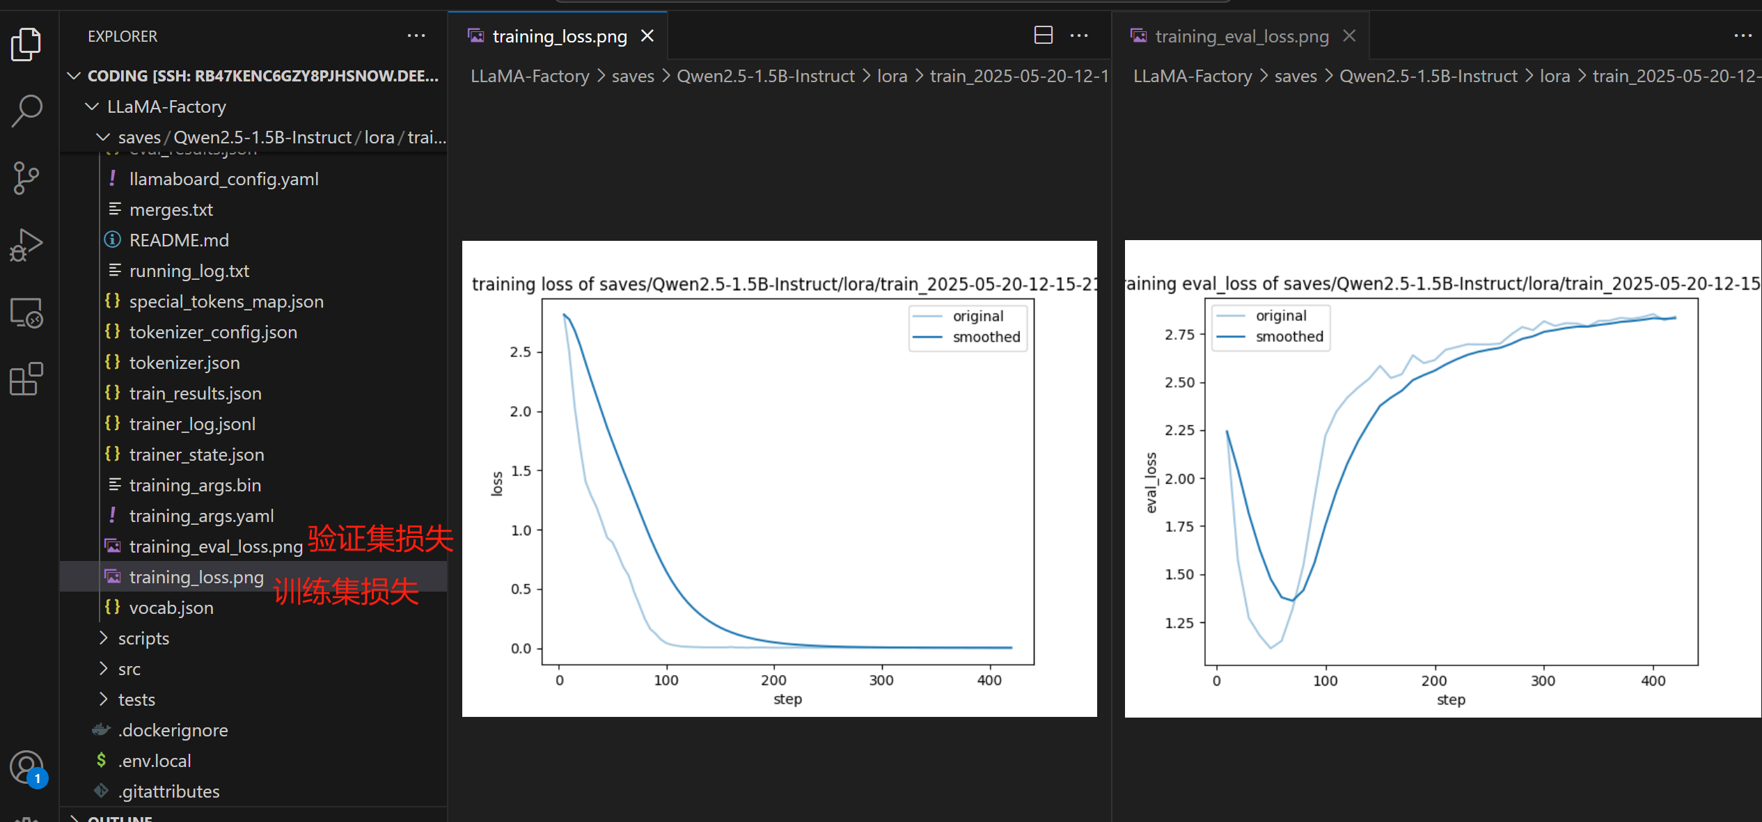Open the Remote Explorer icon
1762x822 pixels.
26,313
